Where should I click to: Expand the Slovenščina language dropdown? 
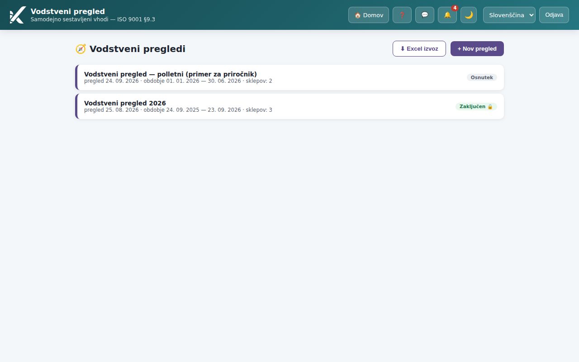509,15
